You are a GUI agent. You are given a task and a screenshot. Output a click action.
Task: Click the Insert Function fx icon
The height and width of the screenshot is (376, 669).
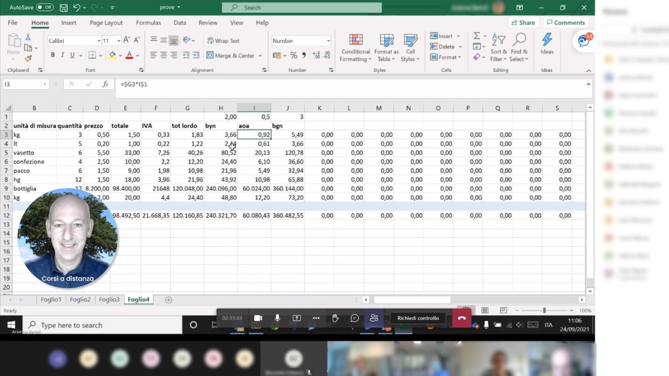(x=105, y=84)
